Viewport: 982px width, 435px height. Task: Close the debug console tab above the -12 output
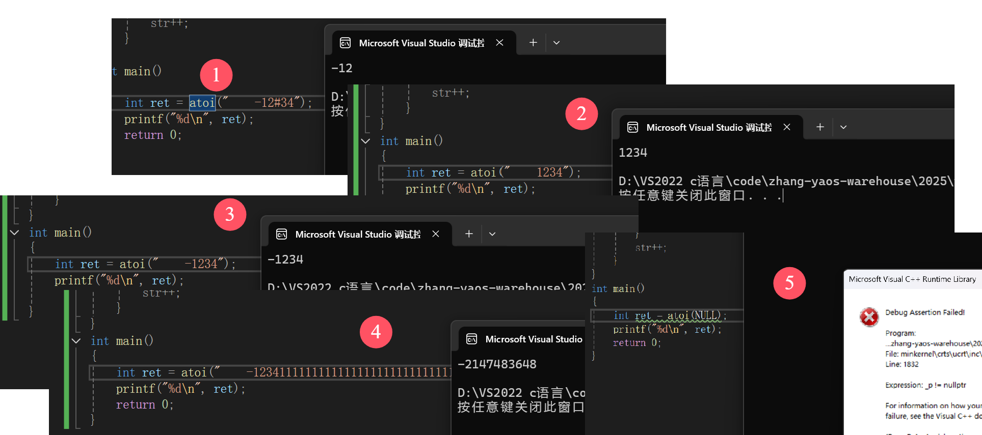click(x=499, y=43)
